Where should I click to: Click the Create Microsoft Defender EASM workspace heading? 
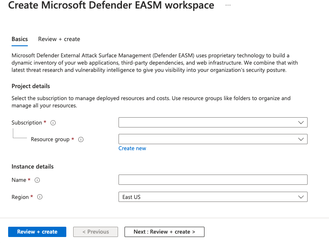click(111, 6)
